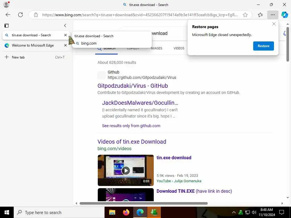Close the tin.exe download - Search tab
The height and width of the screenshot is (218, 291).
[x=65, y=35]
